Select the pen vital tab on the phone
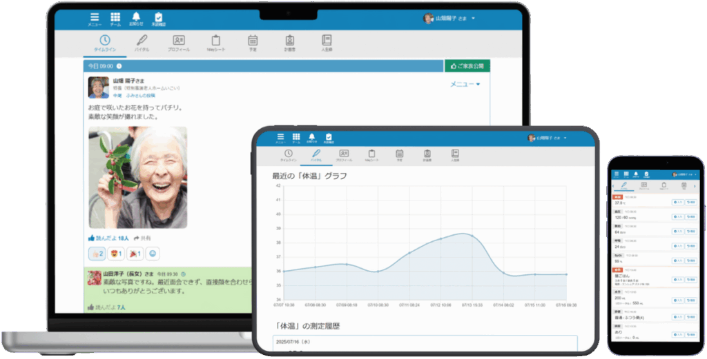The image size is (707, 359). tap(624, 186)
